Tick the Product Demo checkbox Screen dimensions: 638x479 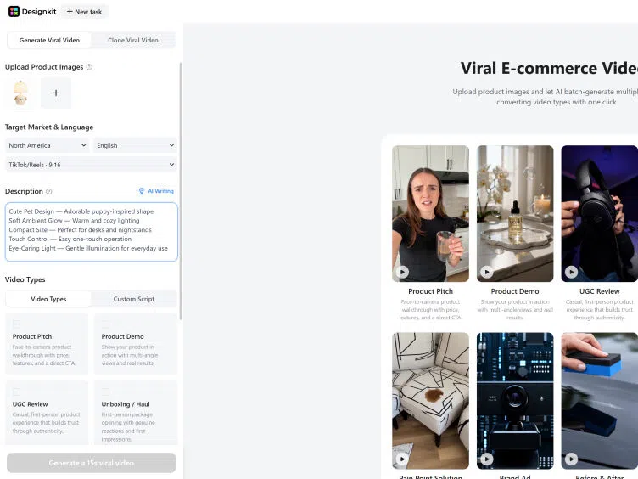click(105, 324)
